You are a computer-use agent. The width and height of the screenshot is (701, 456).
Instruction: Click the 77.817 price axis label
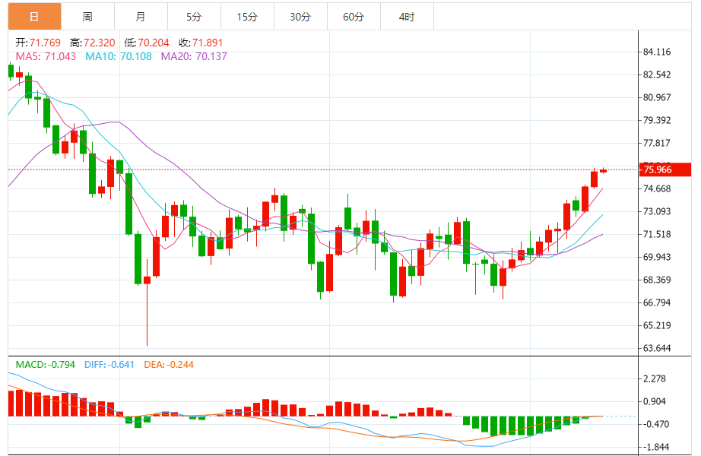[x=657, y=143]
